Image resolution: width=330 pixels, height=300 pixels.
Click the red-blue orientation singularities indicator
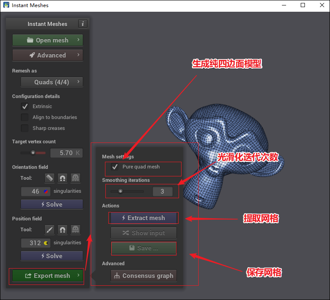tap(46, 191)
